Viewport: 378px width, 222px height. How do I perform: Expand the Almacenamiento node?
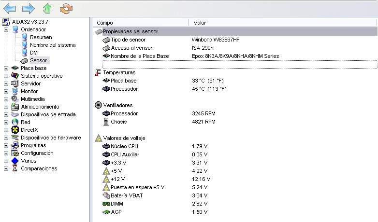click(x=6, y=107)
